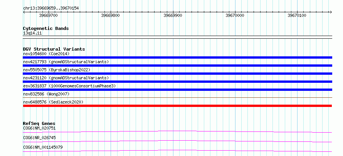Open esv3631837 (1000GenomesConsortiumPhase3) label

(69, 86)
